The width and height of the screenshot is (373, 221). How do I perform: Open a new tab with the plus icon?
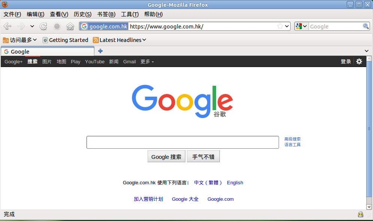point(100,51)
